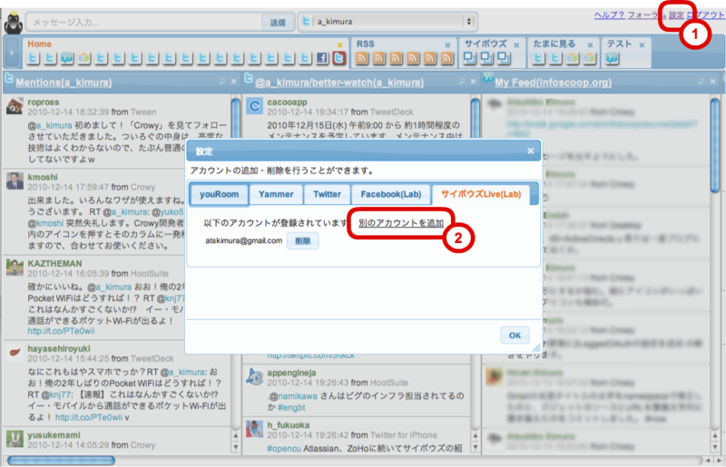Click the #opencu hashtag link

click(x=284, y=449)
